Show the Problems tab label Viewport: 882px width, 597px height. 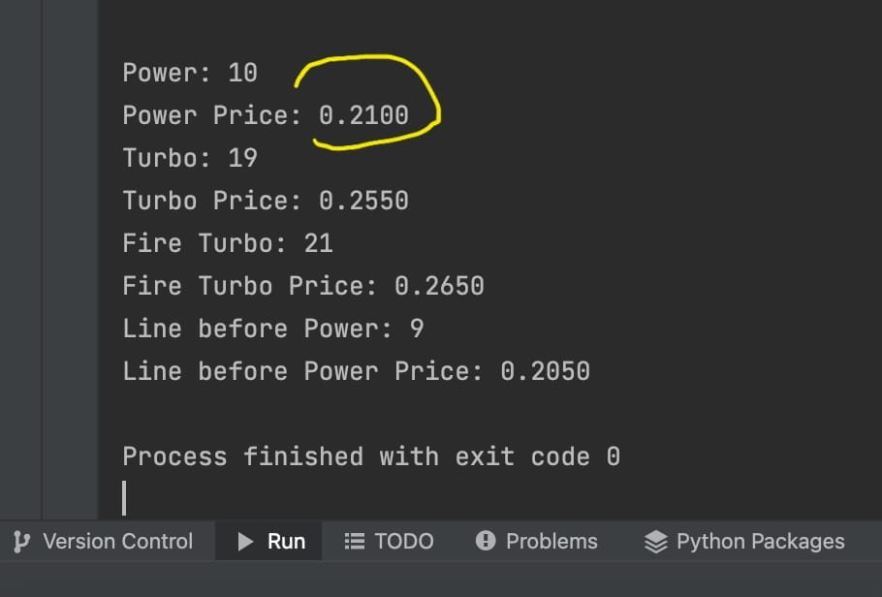551,542
